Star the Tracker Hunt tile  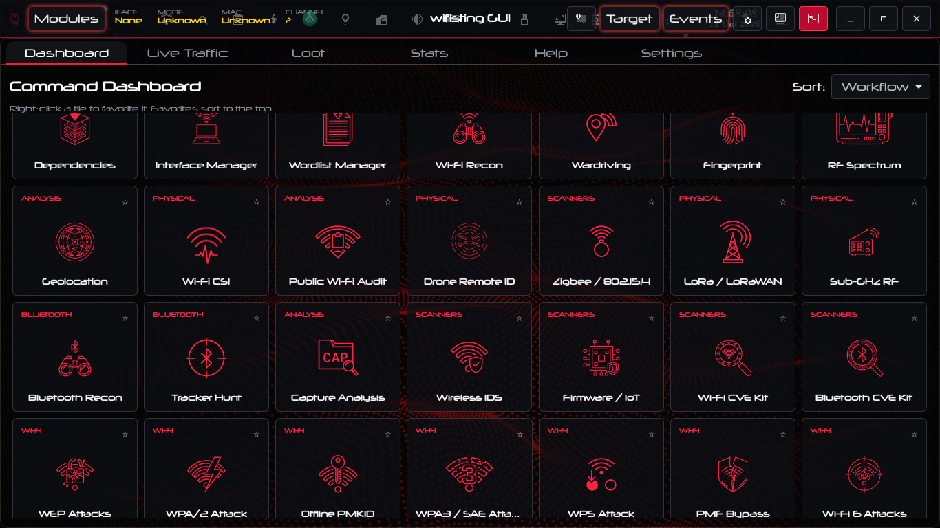click(256, 318)
